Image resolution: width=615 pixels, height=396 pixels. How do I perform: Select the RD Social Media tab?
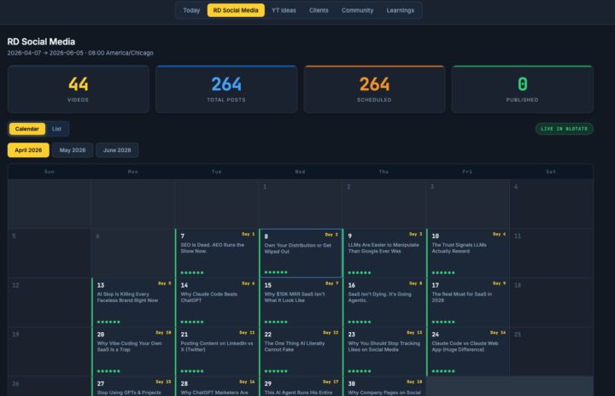236,10
